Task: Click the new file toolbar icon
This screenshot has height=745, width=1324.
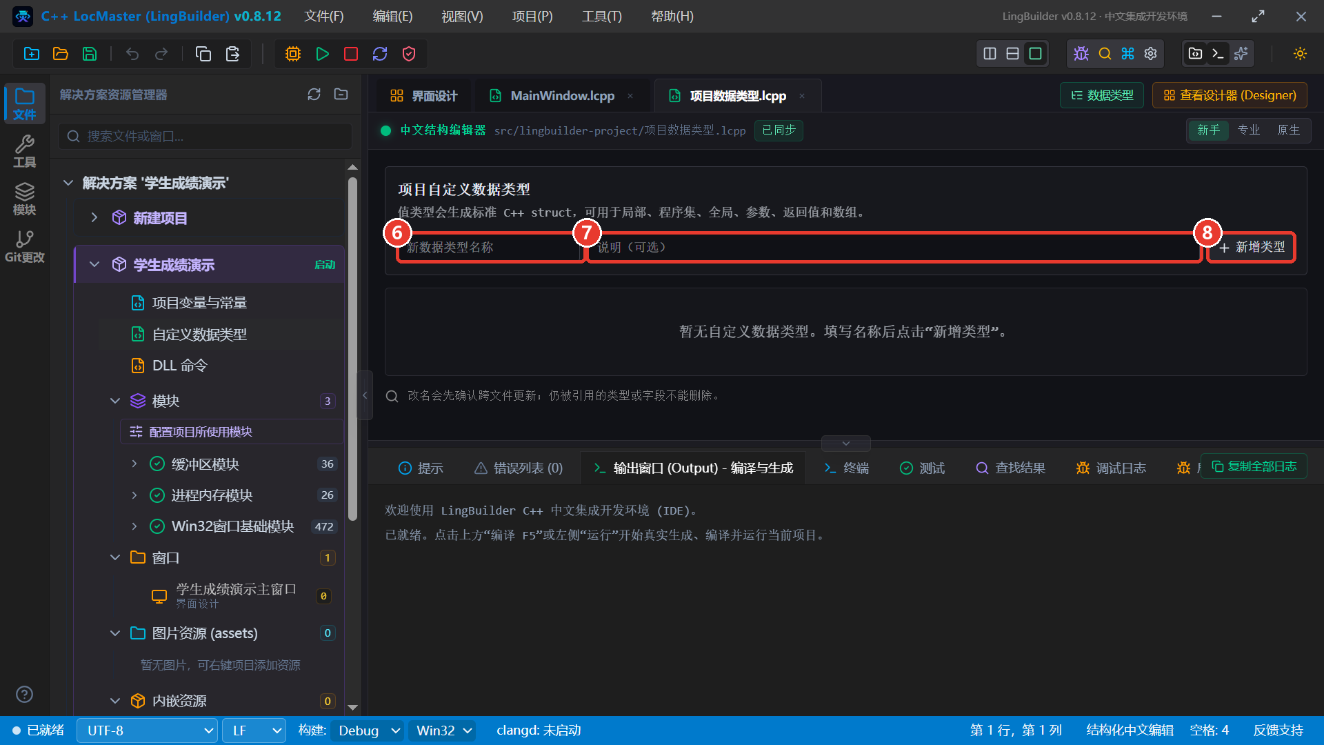Action: [x=32, y=54]
